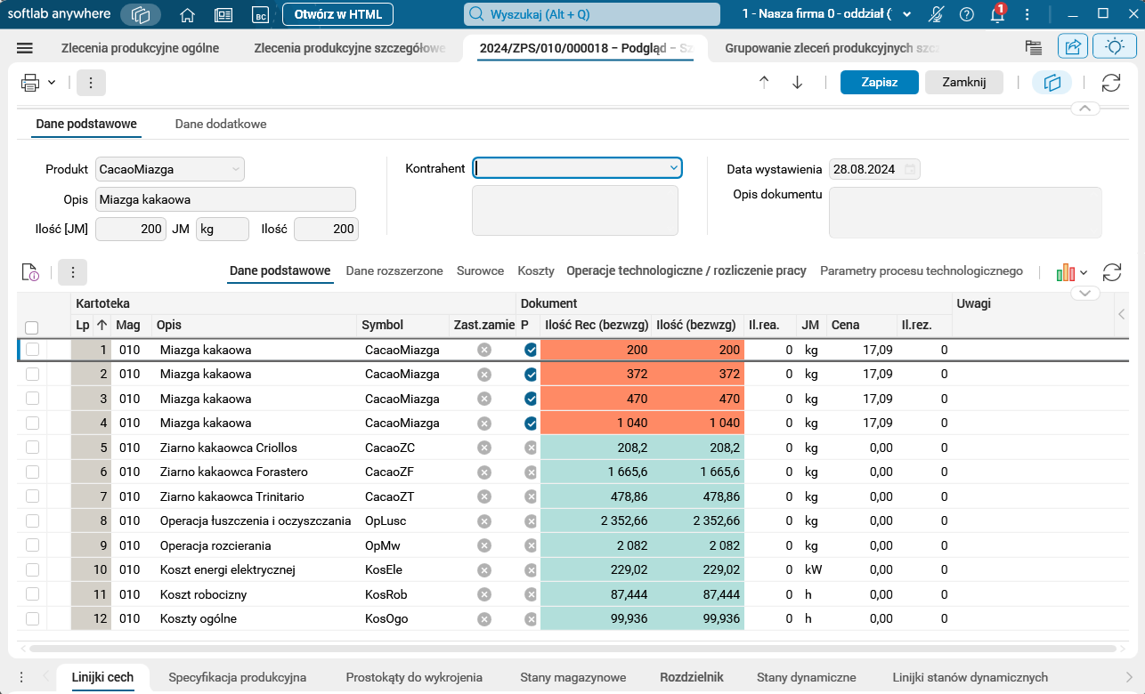The image size is (1145, 694).
Task: Open the company branch selector dropdown
Action: coord(906,15)
